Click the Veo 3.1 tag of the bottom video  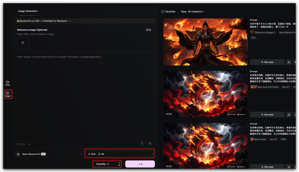(273, 139)
